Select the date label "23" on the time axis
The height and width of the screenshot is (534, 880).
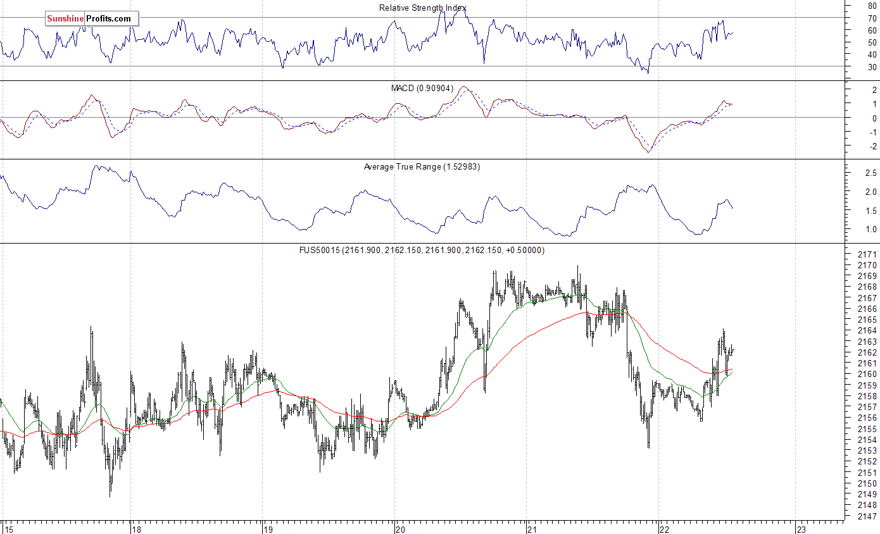pos(801,529)
